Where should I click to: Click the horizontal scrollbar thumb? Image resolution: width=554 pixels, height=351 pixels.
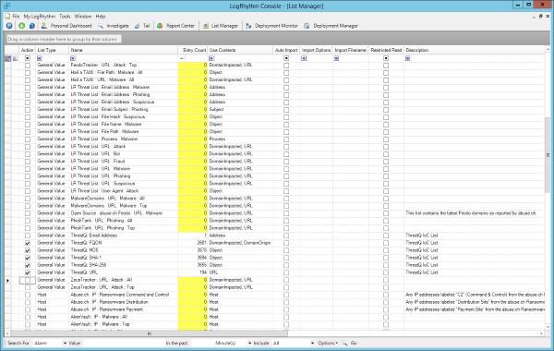149,333
